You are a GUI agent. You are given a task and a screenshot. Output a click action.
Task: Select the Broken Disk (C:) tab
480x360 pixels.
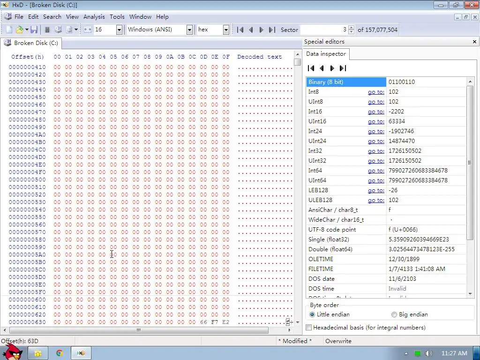point(31,43)
